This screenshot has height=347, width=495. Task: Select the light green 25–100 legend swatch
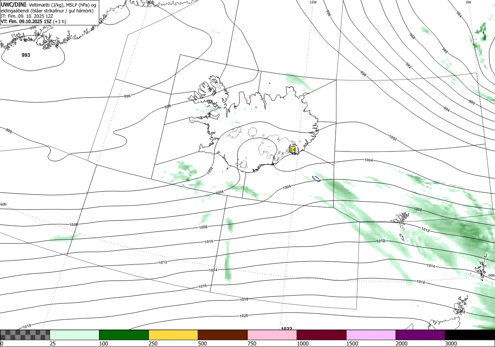coord(75,335)
